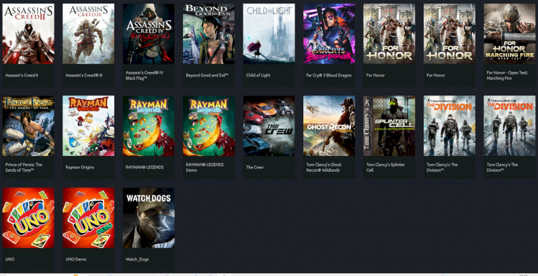Open the Assassin's Creed II cover art
Screen dimensions: 538x276
(x=28, y=34)
